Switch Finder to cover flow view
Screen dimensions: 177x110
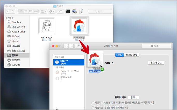pos(36,11)
